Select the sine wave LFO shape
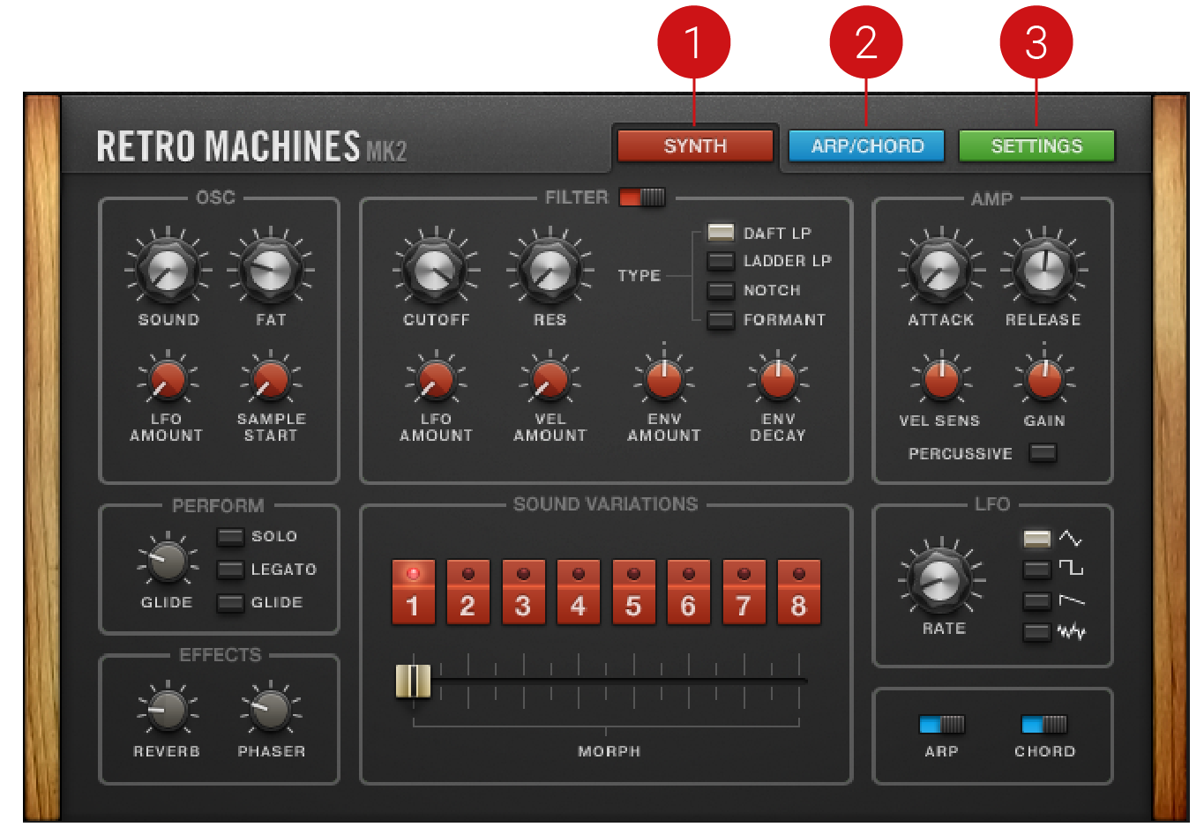Screen dimensions: 1204x827 pyautogui.click(x=1036, y=539)
